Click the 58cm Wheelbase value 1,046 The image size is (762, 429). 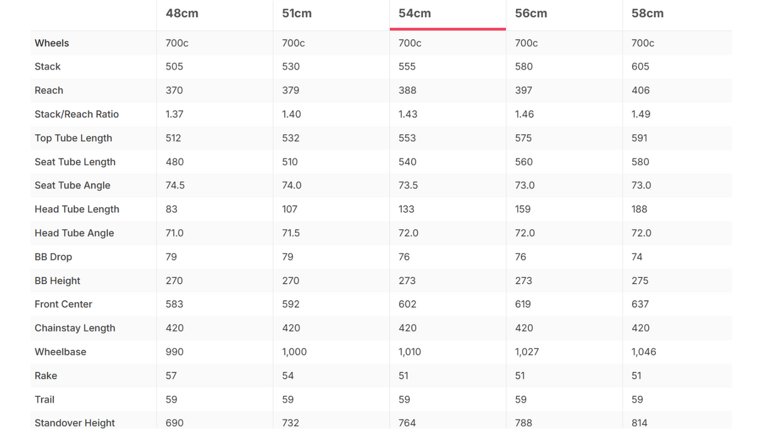(x=644, y=352)
